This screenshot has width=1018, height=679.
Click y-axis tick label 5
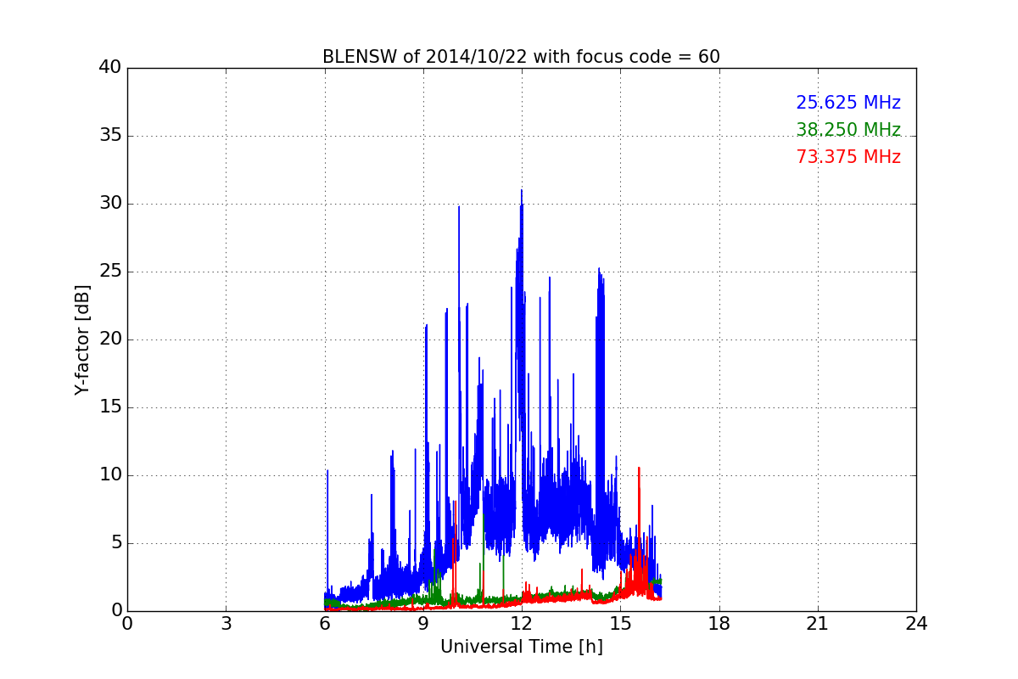[117, 543]
